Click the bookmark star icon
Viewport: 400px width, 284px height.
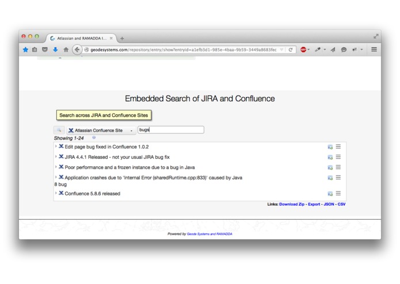(x=25, y=49)
